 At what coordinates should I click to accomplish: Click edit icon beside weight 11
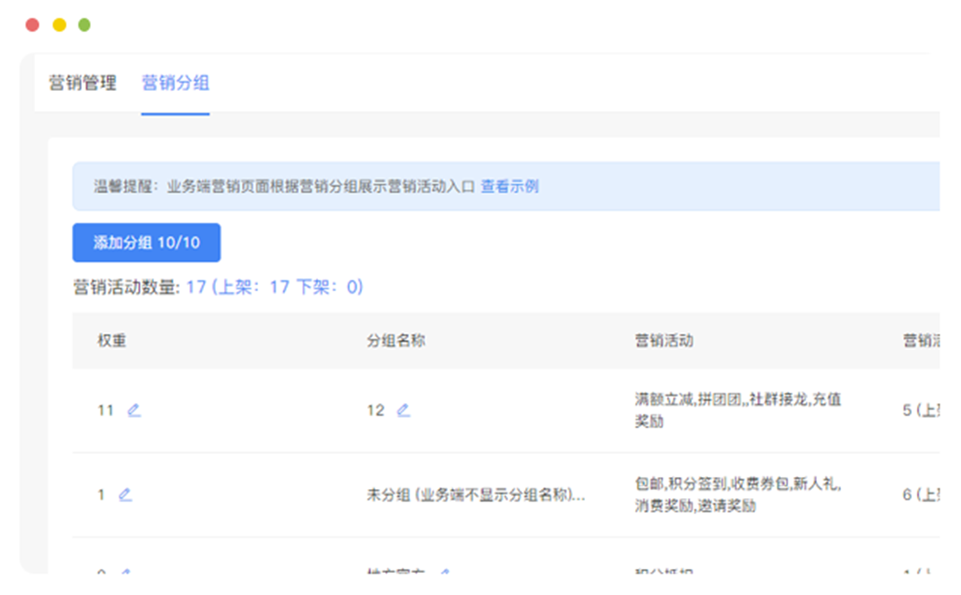click(134, 410)
